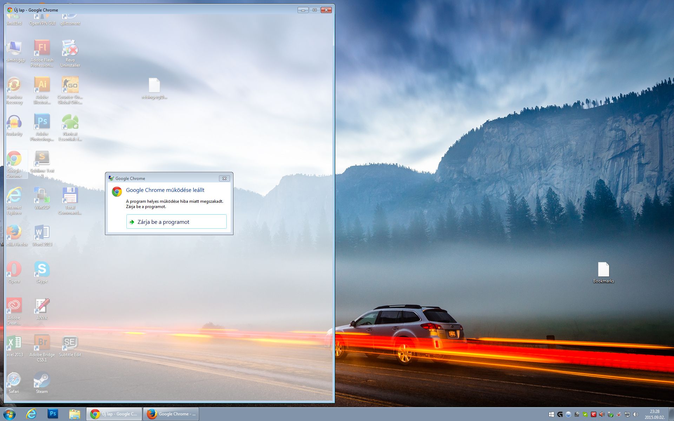Open the network connection tray icon
This screenshot has height=421, width=674.
pyautogui.click(x=627, y=414)
